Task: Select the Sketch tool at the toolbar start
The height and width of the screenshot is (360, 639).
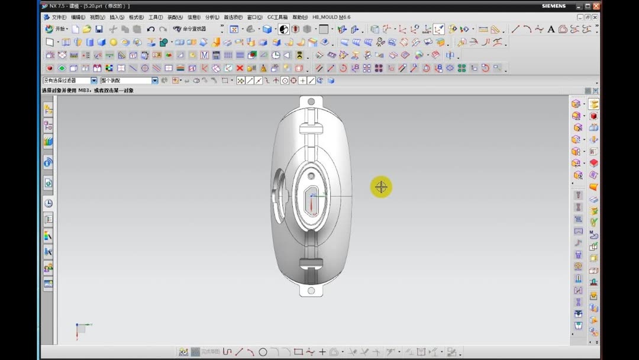Action: tap(50, 42)
